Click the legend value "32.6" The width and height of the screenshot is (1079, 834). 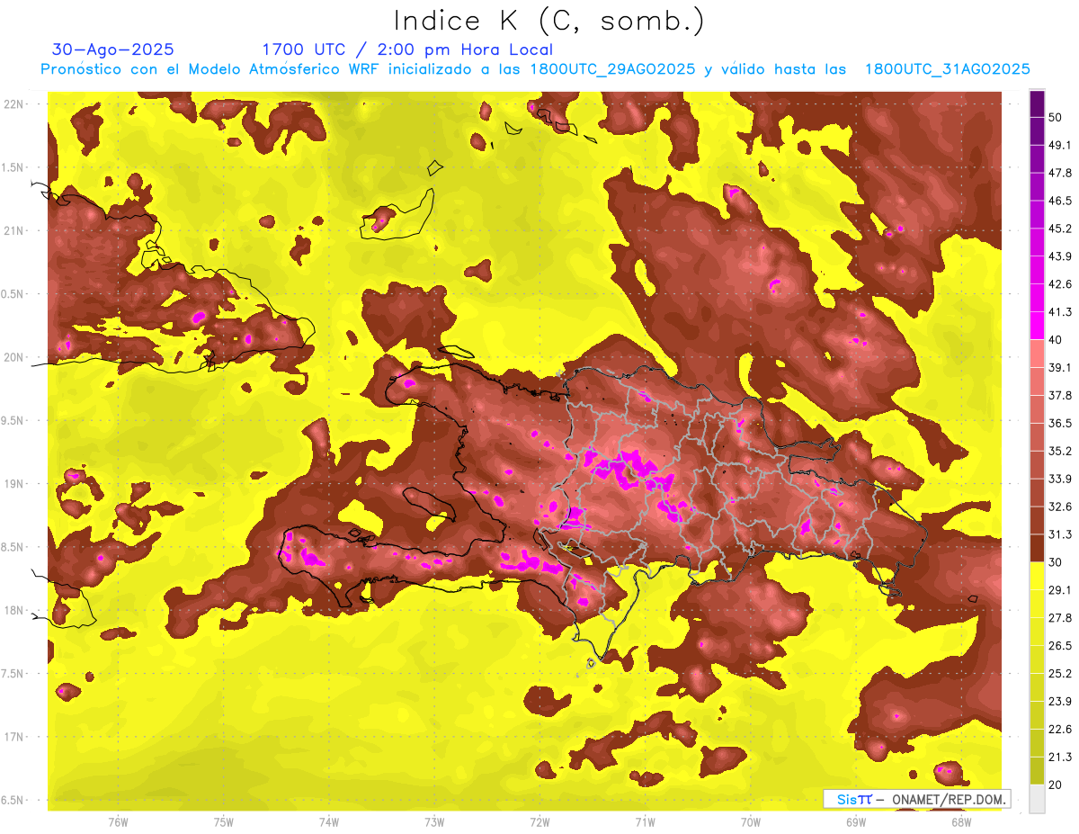click(1060, 507)
